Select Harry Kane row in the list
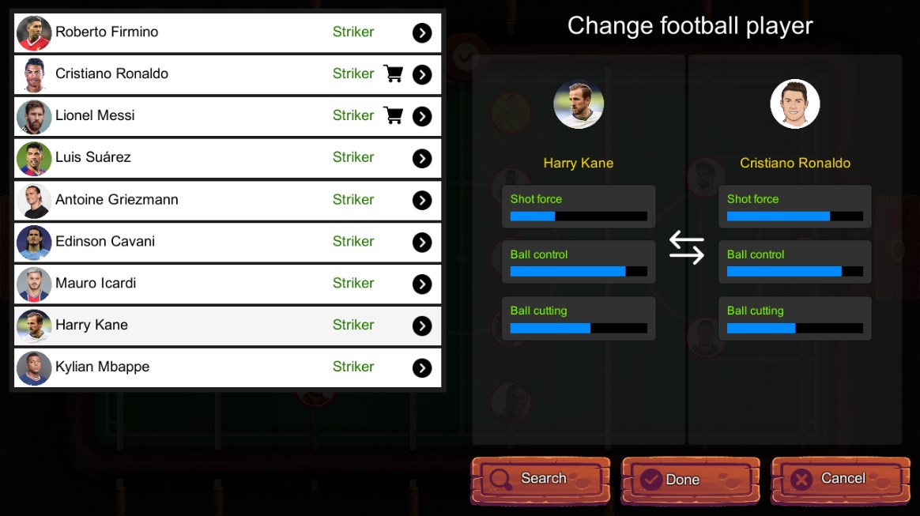 [228, 326]
